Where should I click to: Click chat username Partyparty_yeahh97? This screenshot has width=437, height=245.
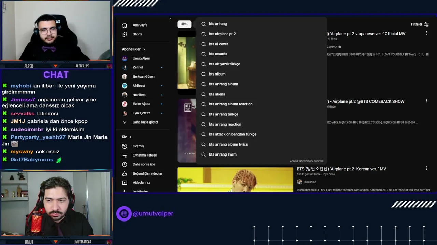pos(38,137)
